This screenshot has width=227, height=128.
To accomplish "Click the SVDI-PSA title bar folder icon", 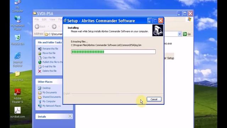I will tap(35, 14).
